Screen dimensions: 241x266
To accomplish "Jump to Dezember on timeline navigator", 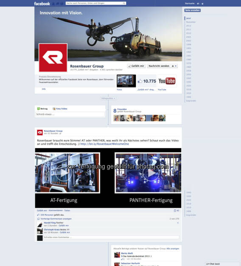I will coord(191,22).
